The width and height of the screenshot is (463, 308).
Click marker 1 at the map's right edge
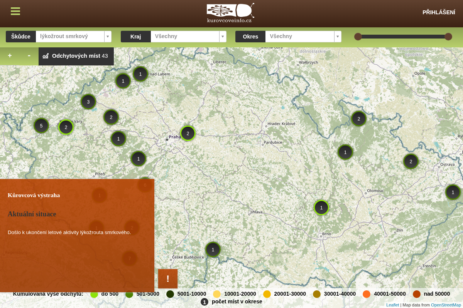click(x=453, y=192)
